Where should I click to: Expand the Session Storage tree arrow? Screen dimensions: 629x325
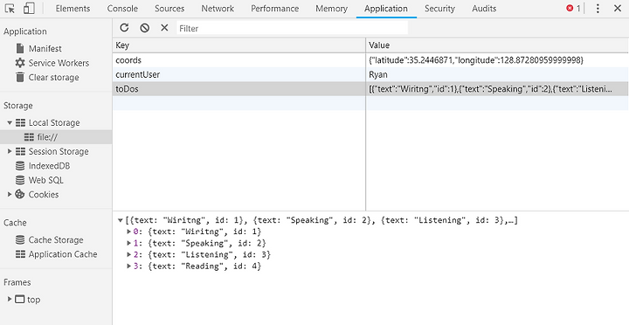(10, 152)
